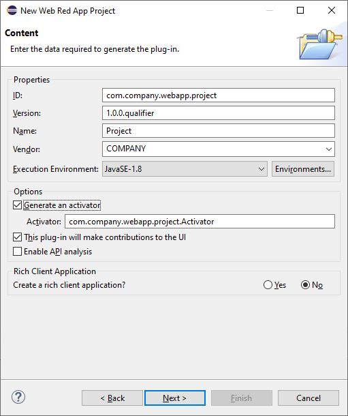Cancel the project wizard
This screenshot has width=348, height=416.
(x=309, y=398)
